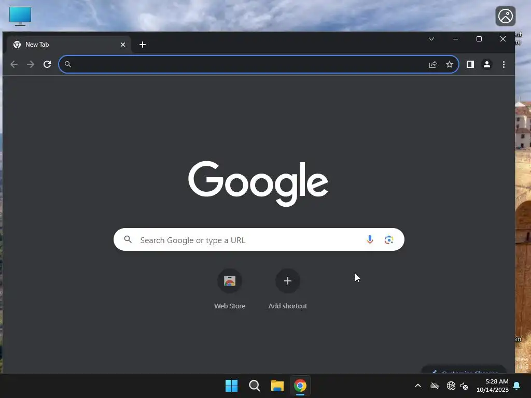Image resolution: width=531 pixels, height=398 pixels.
Task: Click the back navigation arrow
Action: click(x=14, y=64)
